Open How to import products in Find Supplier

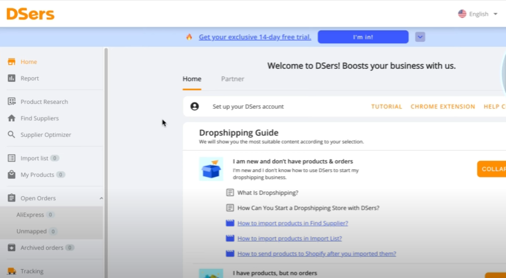point(293,223)
